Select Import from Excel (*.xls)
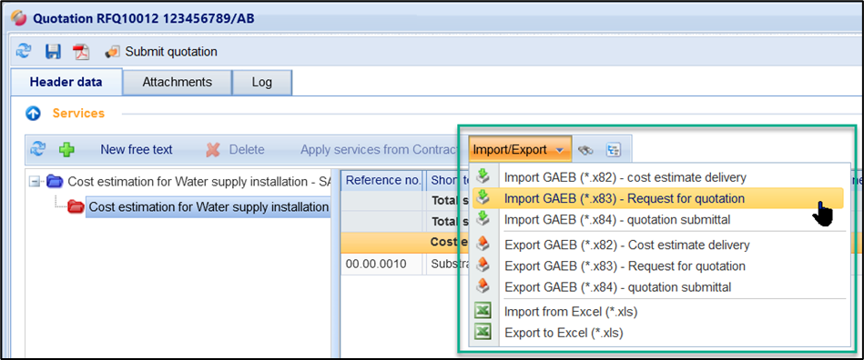This screenshot has width=864, height=360. (571, 312)
